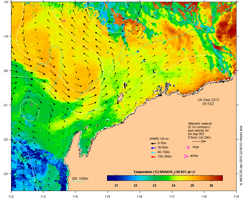Pick the dark red colorbar color at 26°C
Screen dimensions: 245x198
(x=211, y=178)
